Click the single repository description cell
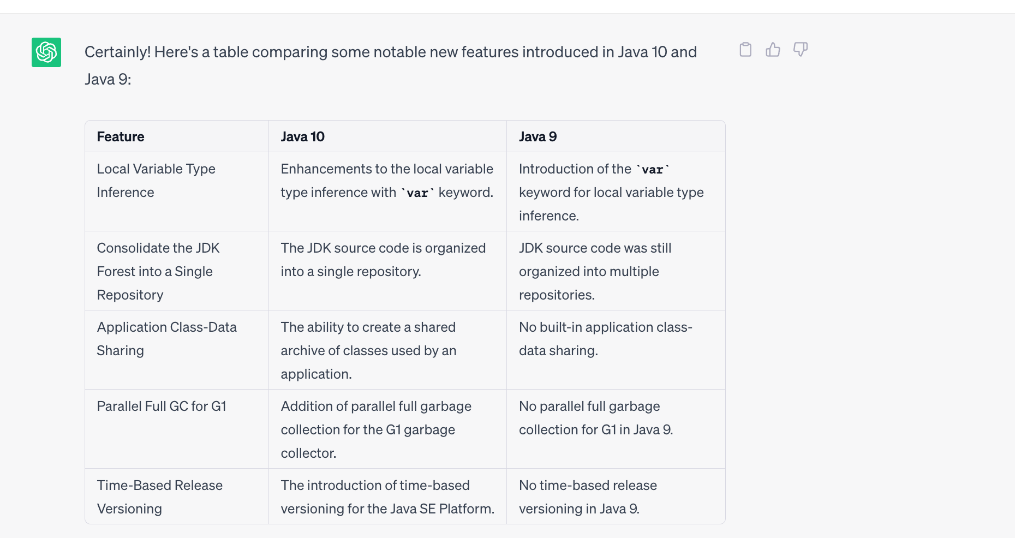1015x538 pixels. click(x=387, y=271)
